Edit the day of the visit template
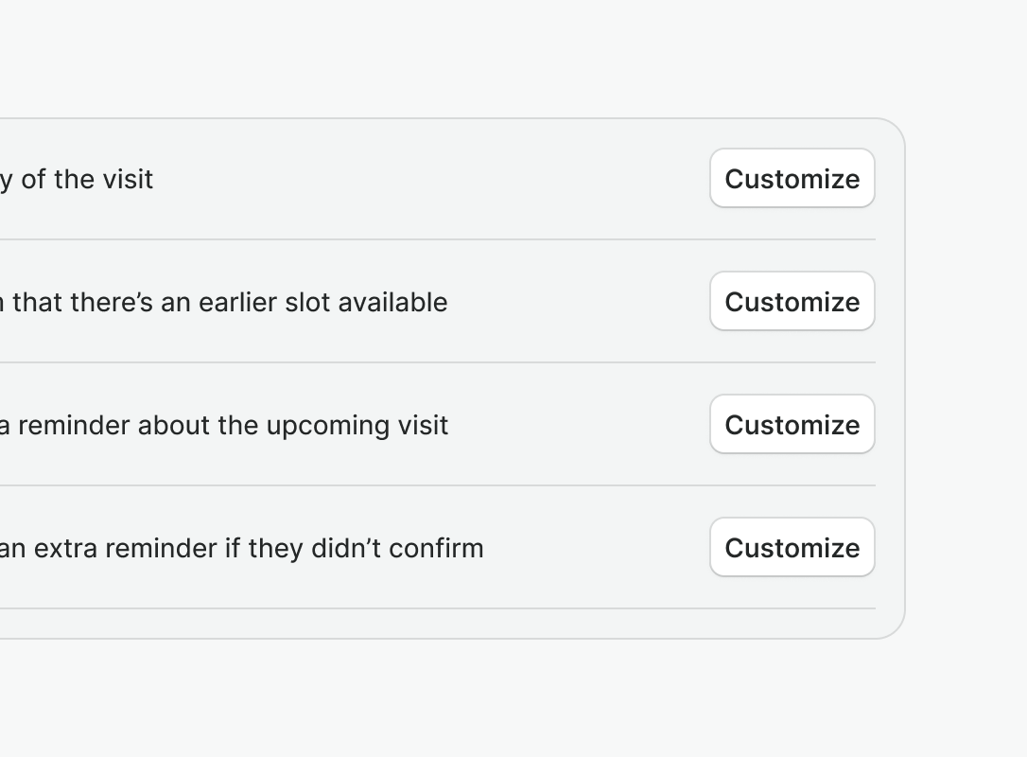The width and height of the screenshot is (1027, 757). pyautogui.click(x=792, y=178)
